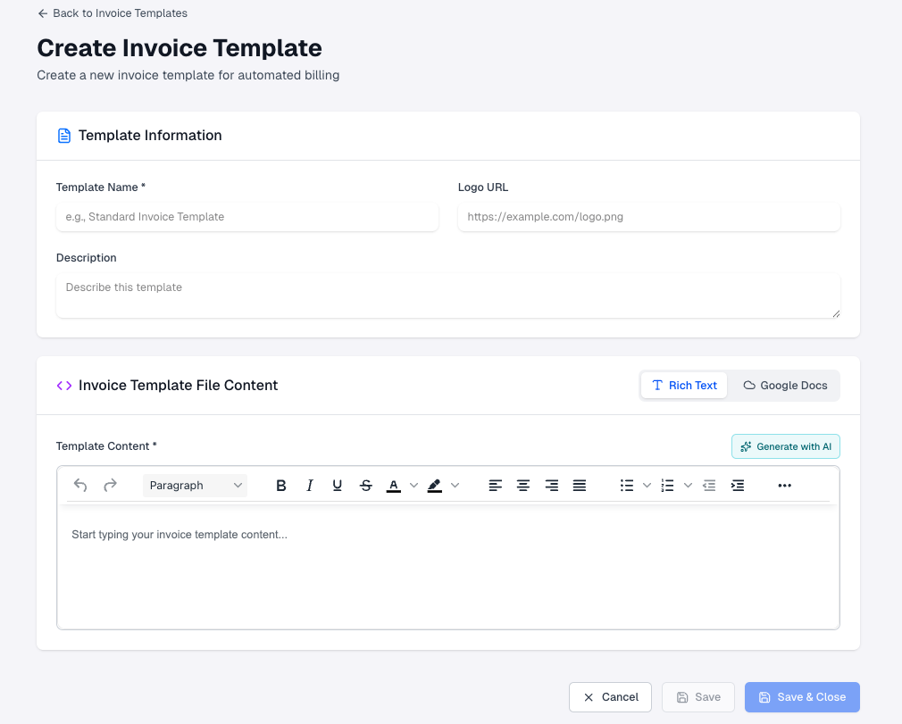Align text right
Viewport: 902px width, 724px height.
551,486
